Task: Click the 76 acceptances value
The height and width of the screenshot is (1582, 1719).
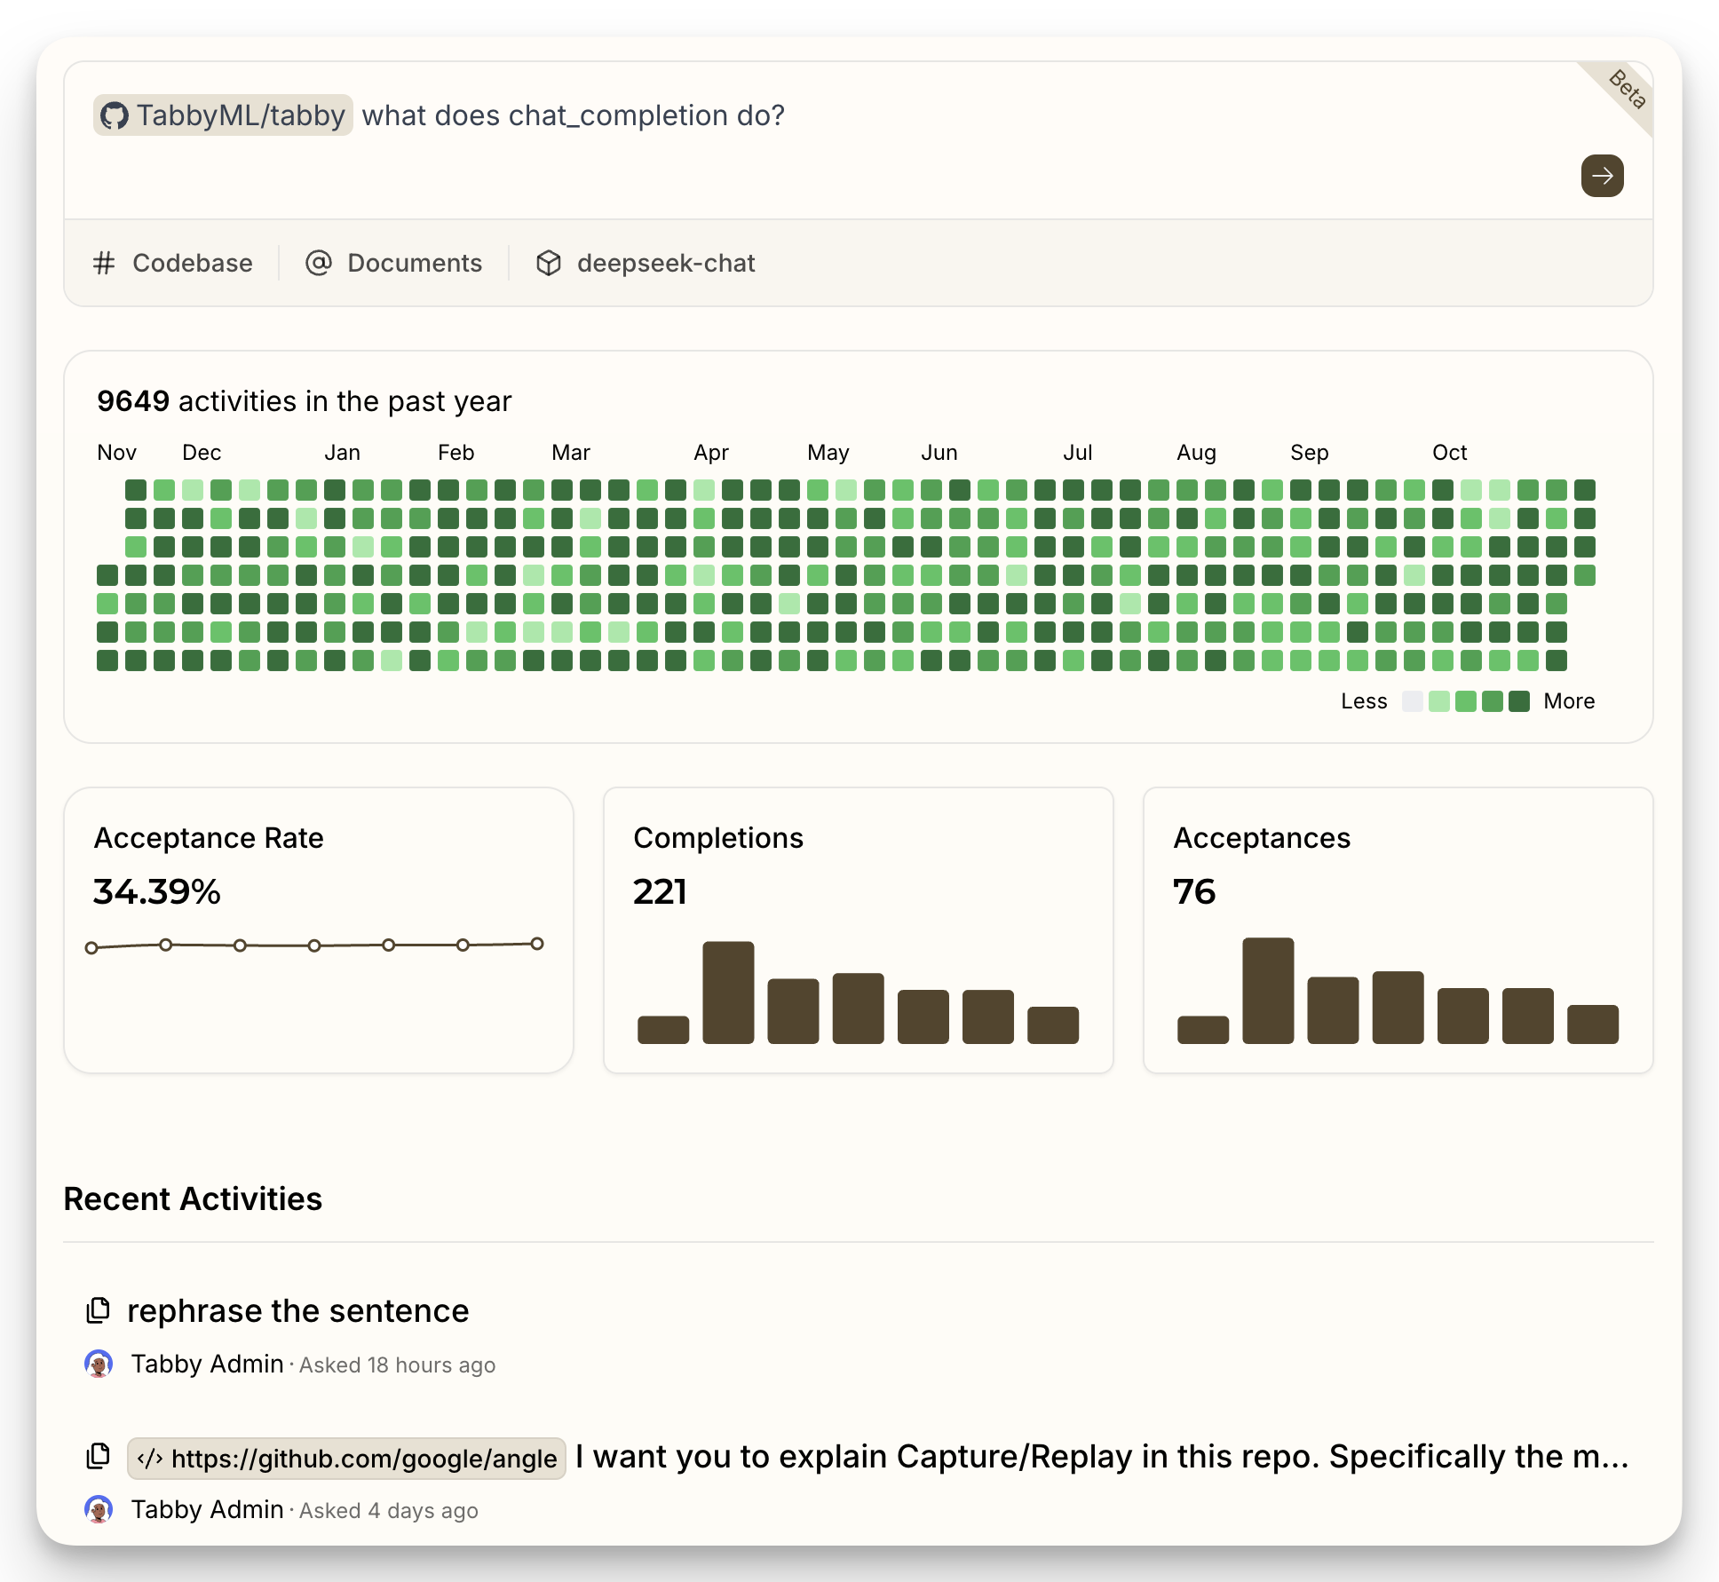Action: pyautogui.click(x=1194, y=891)
